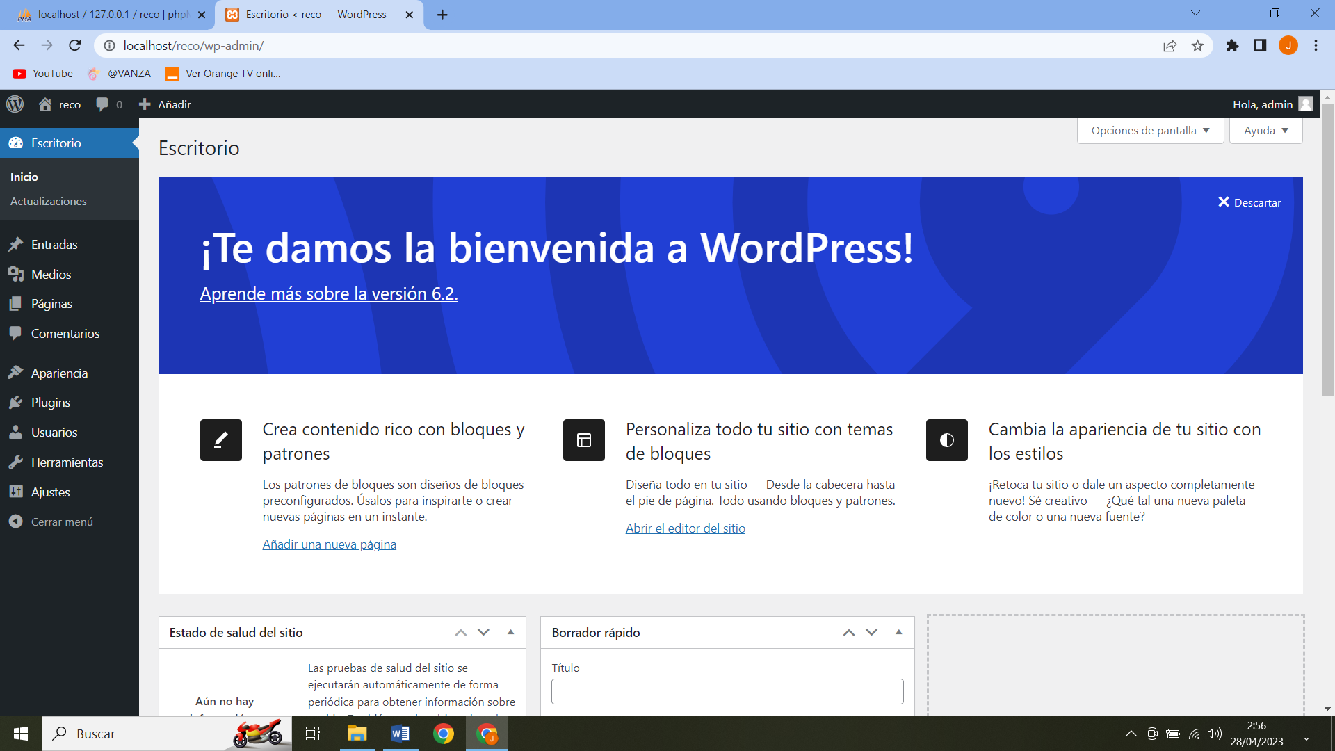Open Herramientas using the wrench icon

[17, 462]
